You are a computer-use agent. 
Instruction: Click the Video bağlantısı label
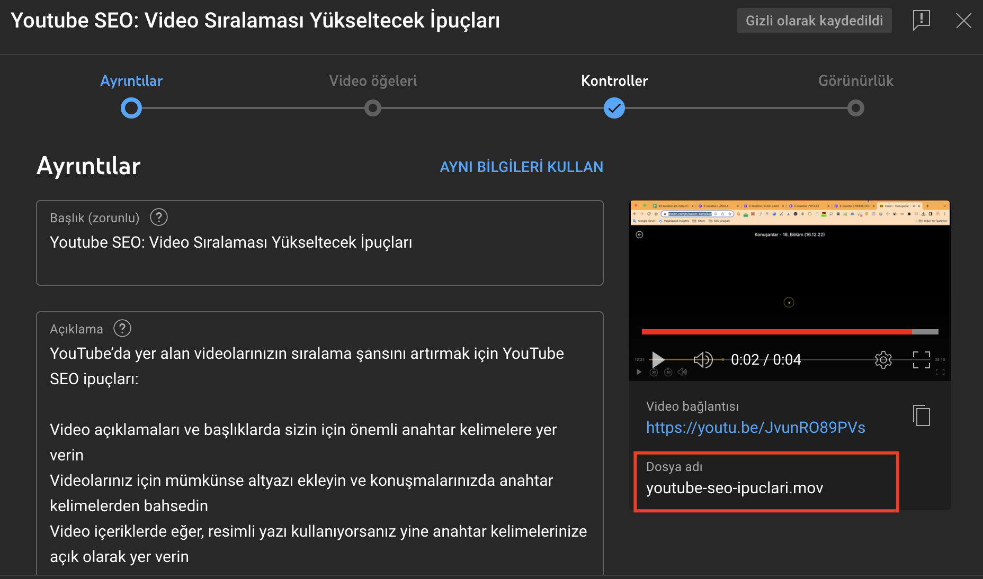(692, 406)
